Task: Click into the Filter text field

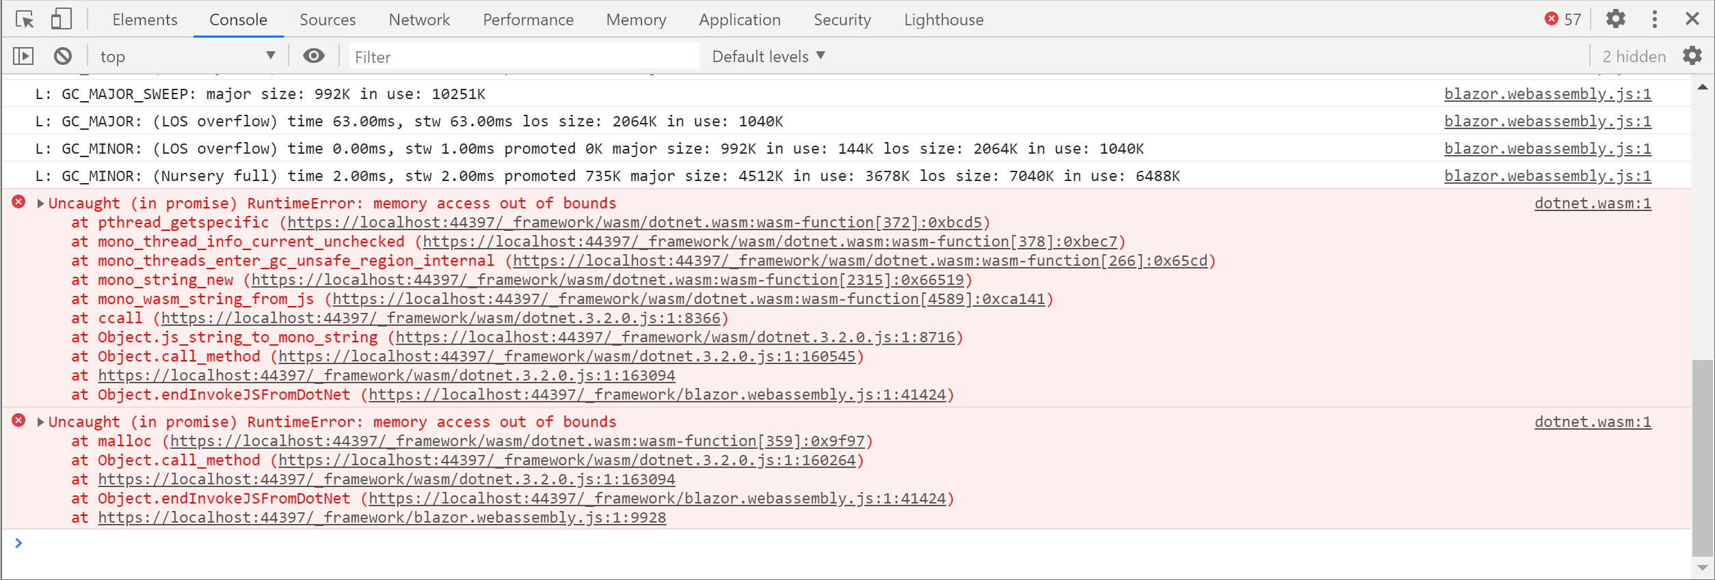Action: pyautogui.click(x=523, y=57)
